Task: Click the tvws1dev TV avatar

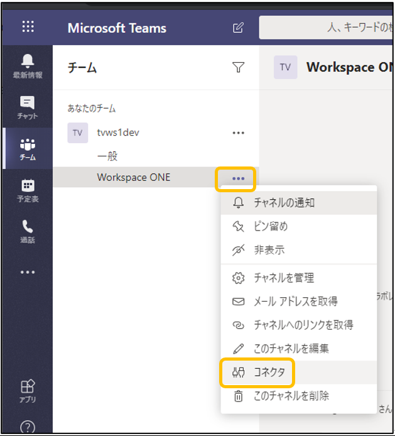Action: tap(77, 133)
